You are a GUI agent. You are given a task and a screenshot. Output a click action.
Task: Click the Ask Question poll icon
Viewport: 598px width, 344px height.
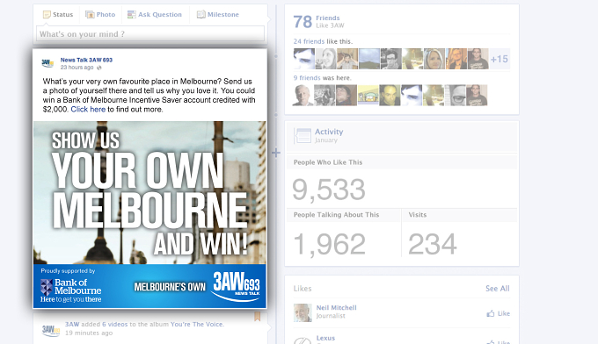(x=132, y=14)
